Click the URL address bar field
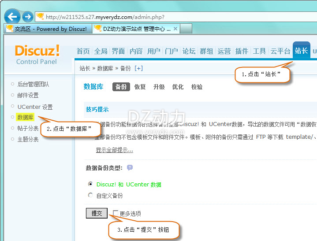The image size is (317, 241). (x=176, y=17)
